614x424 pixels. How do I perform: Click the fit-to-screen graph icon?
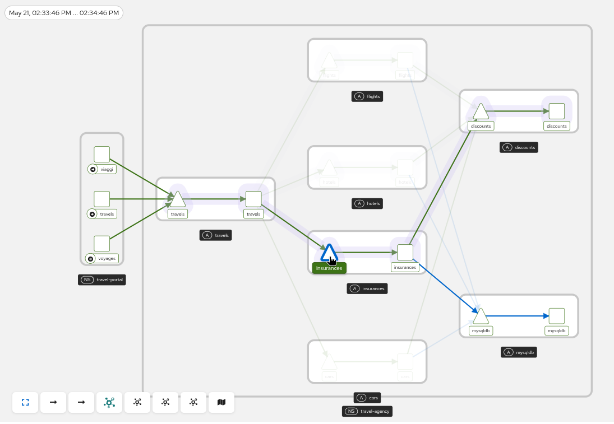(x=25, y=402)
